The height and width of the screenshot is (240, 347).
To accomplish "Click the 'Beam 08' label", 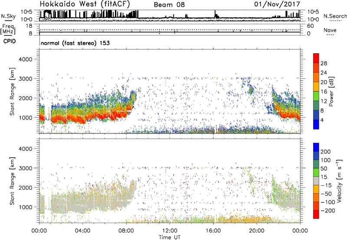I will click(x=169, y=5).
